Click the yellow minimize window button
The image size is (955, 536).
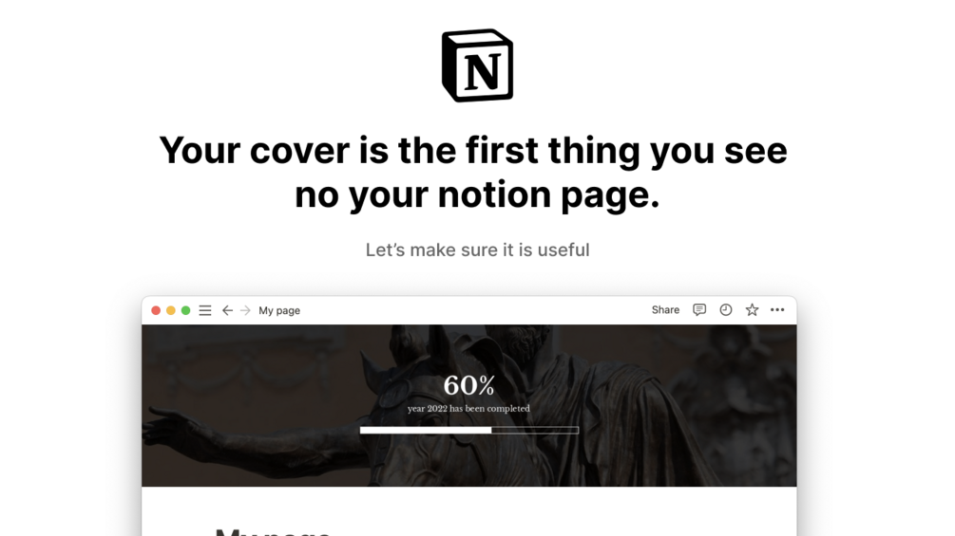click(x=171, y=310)
